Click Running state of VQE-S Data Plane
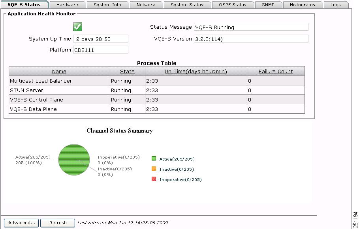 tap(121, 109)
